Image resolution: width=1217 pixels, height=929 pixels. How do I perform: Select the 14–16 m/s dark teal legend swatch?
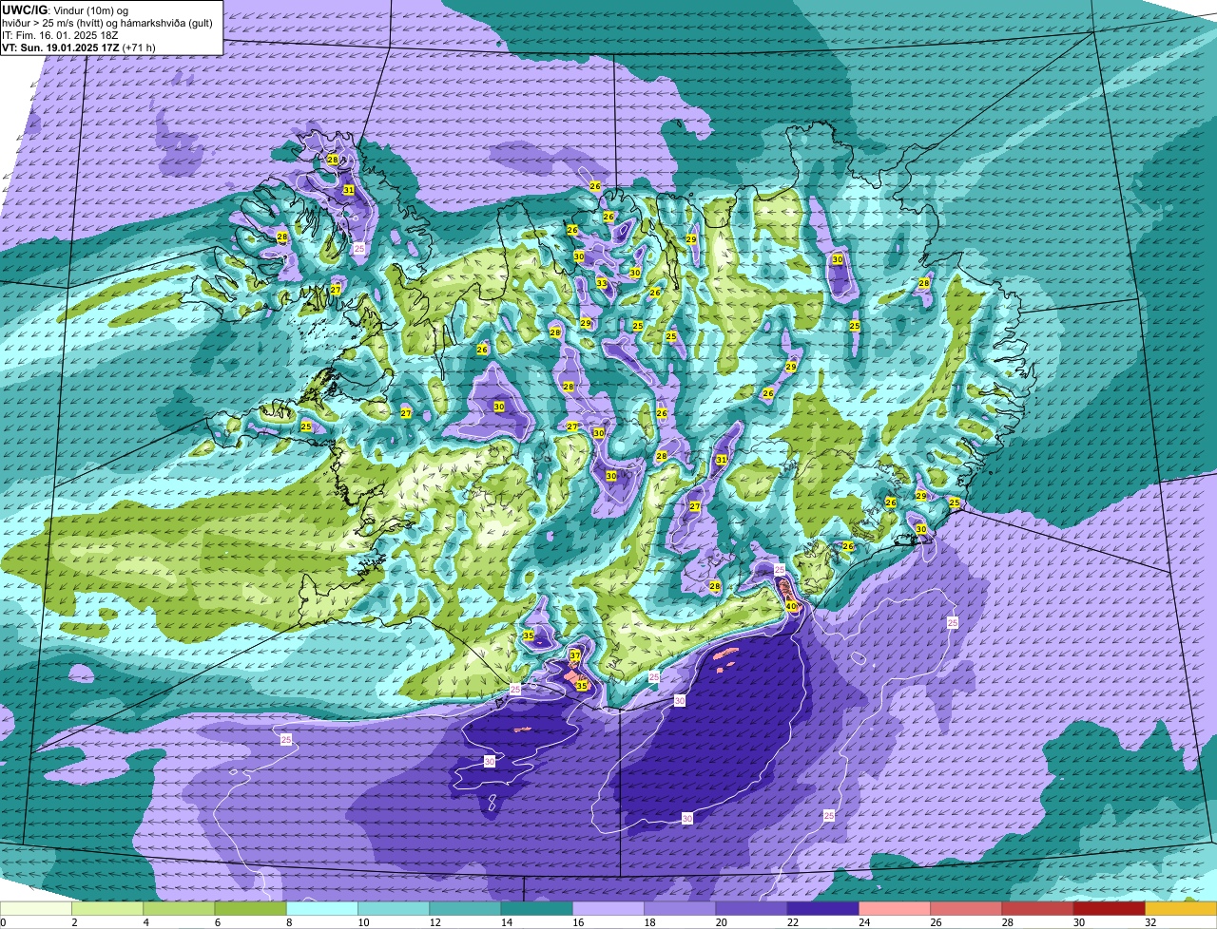coord(536,909)
